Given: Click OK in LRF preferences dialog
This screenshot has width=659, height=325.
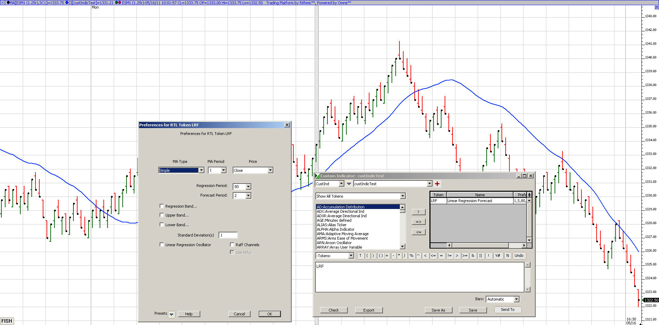Looking at the screenshot, I should pyautogui.click(x=270, y=314).
